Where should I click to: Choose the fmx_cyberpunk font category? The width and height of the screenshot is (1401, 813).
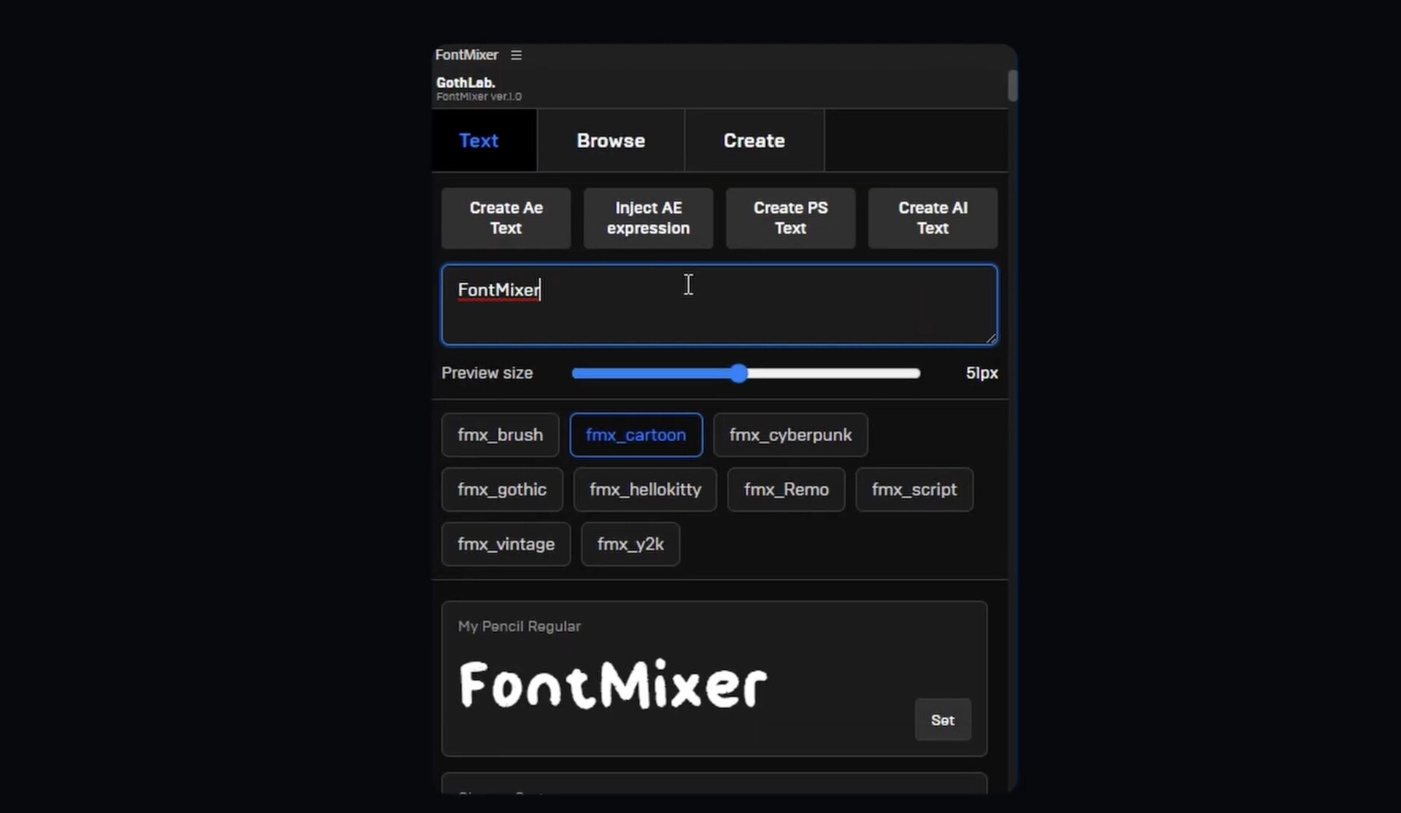click(790, 435)
